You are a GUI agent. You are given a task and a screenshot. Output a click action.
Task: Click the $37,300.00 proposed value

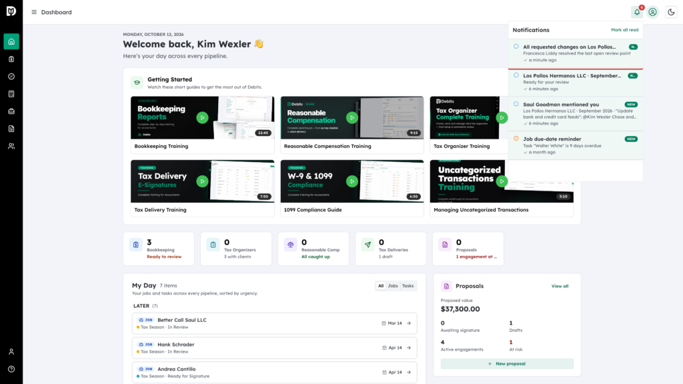[x=460, y=309]
